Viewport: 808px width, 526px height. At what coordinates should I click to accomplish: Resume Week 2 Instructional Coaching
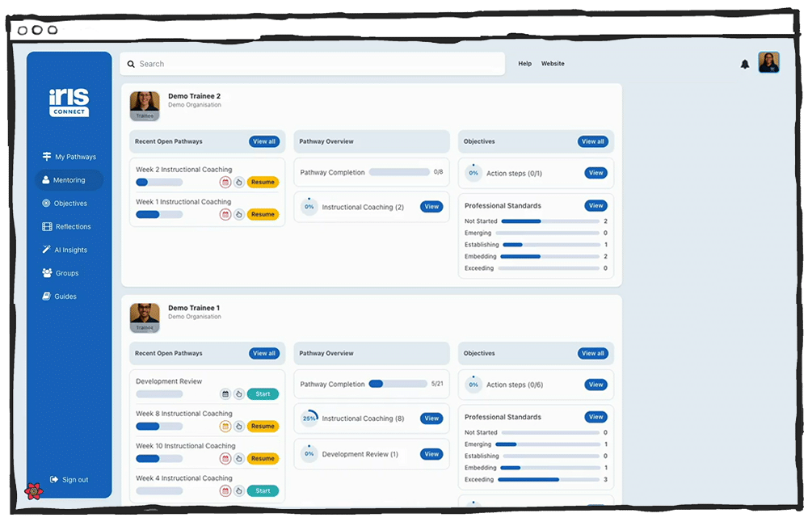click(x=263, y=182)
